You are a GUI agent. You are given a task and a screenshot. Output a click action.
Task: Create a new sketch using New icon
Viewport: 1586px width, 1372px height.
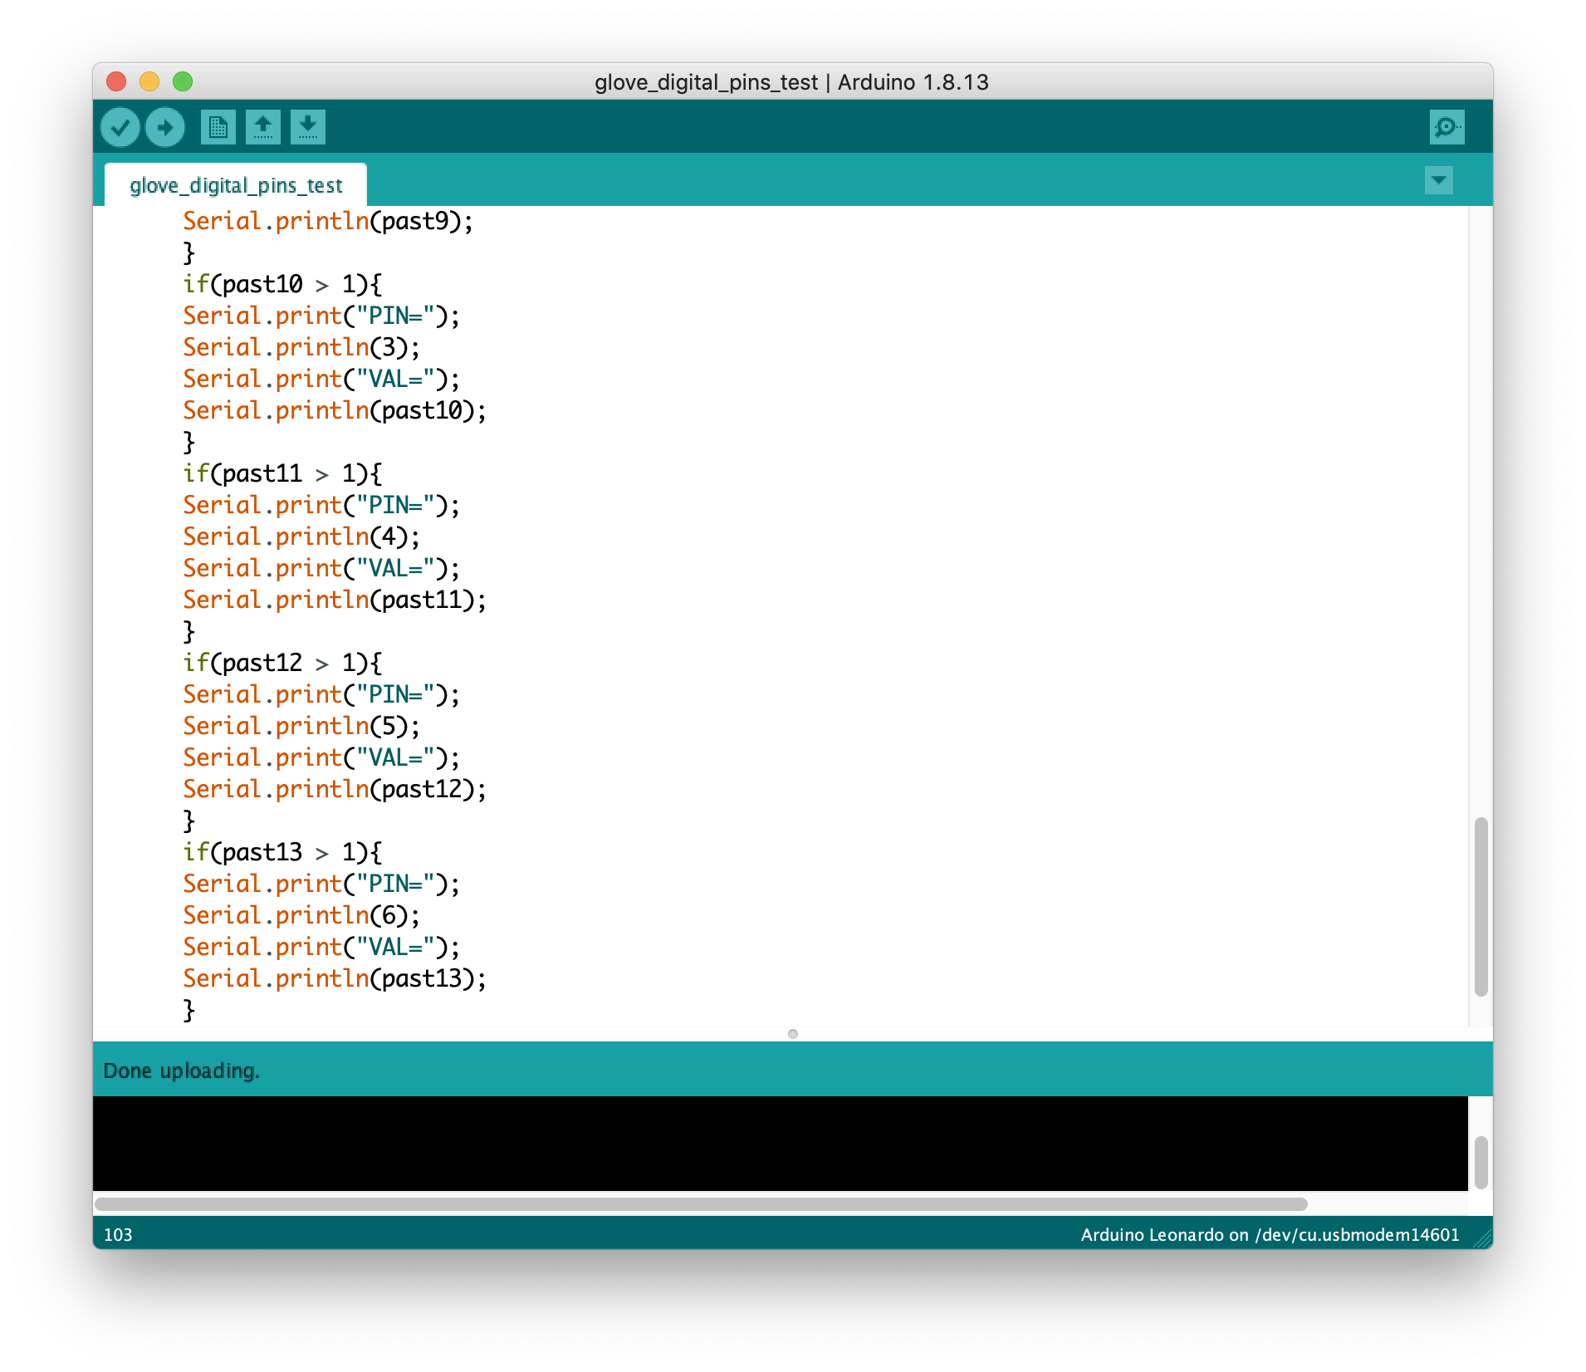[218, 127]
